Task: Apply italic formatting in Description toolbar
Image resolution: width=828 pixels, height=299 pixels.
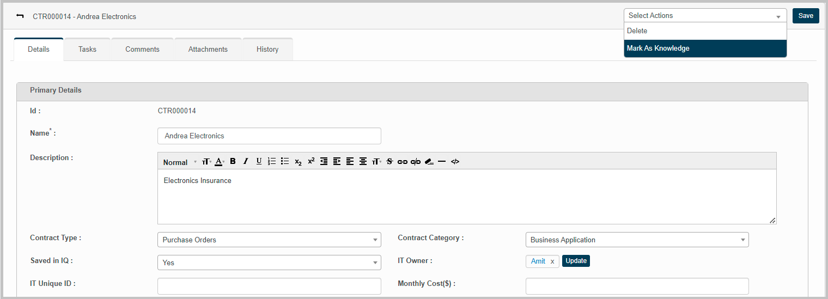Action: [246, 161]
